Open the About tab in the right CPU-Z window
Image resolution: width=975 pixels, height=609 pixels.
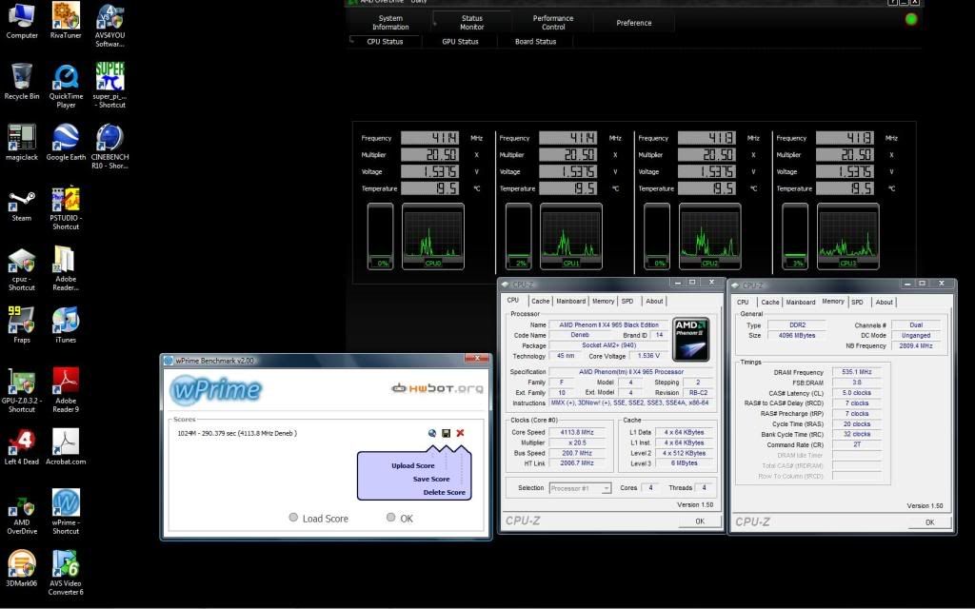885,303
